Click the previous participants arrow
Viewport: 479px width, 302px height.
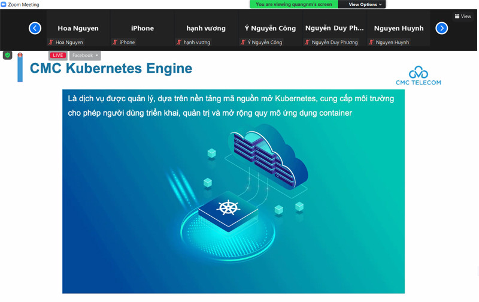tap(35, 28)
